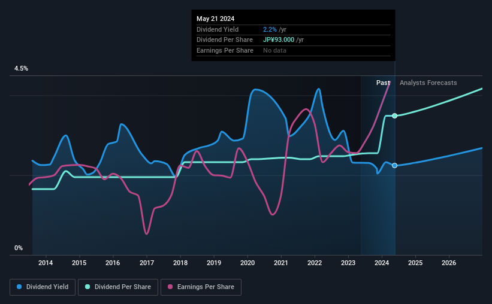Click the tooltip Earnings Per Share row label
The width and height of the screenshot is (492, 304).
pyautogui.click(x=225, y=50)
